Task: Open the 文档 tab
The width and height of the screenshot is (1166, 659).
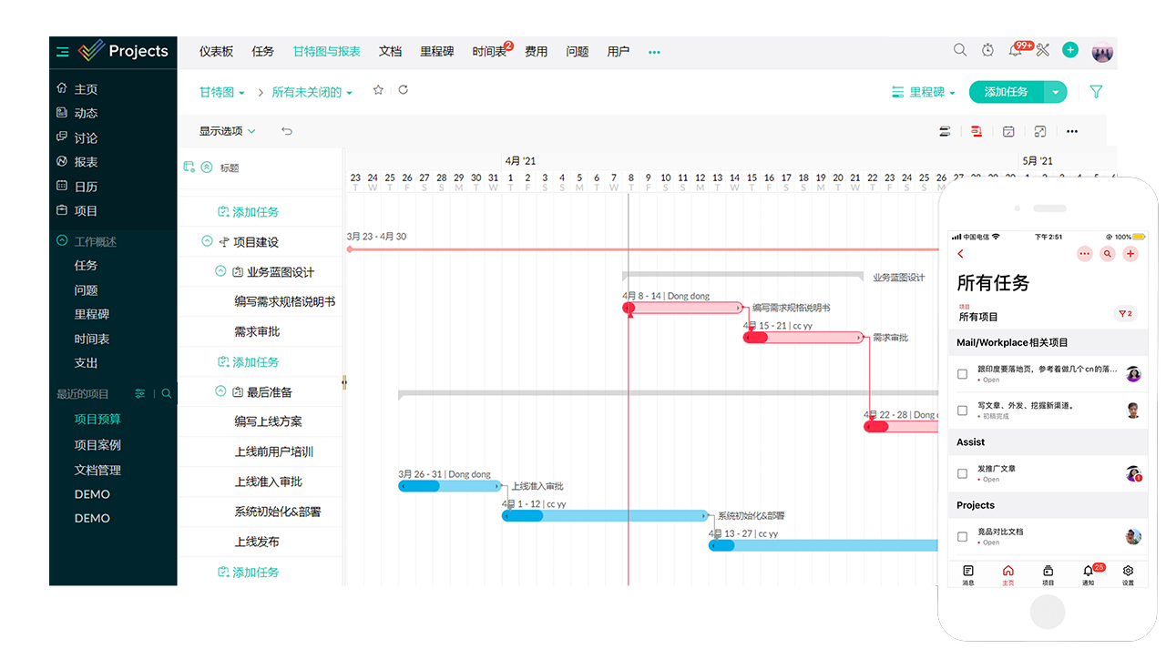Action: (x=390, y=52)
